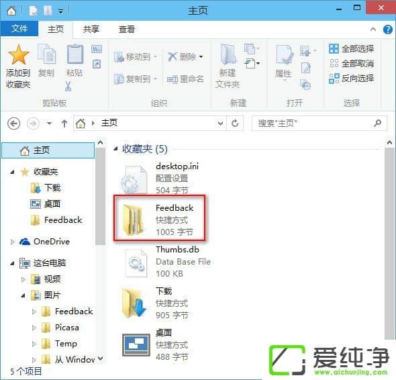Choose Select all in the ribbon

(351, 49)
